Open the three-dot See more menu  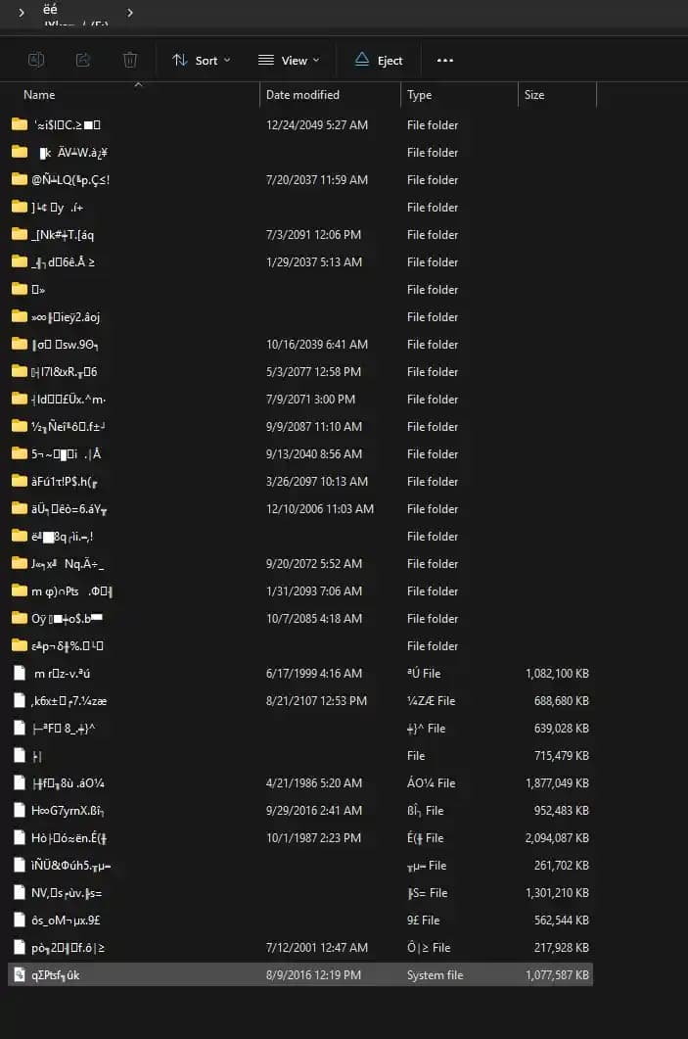pos(445,60)
